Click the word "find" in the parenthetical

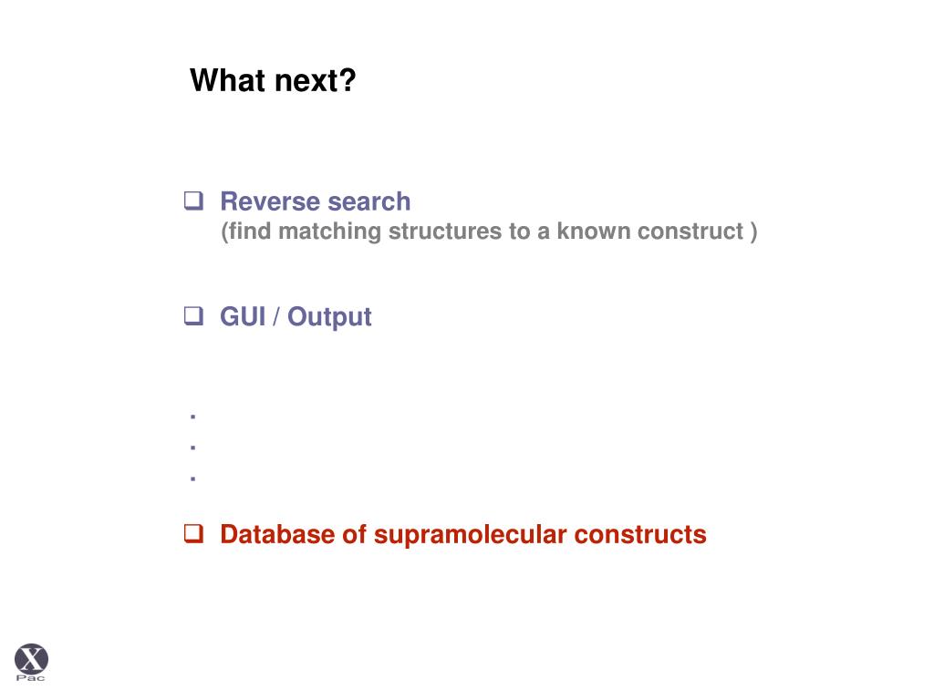click(x=251, y=232)
